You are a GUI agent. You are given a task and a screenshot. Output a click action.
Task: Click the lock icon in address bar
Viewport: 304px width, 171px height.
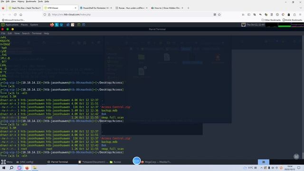click(49, 15)
